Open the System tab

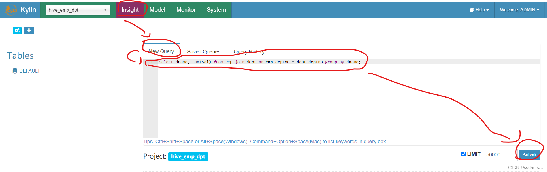[x=216, y=10]
